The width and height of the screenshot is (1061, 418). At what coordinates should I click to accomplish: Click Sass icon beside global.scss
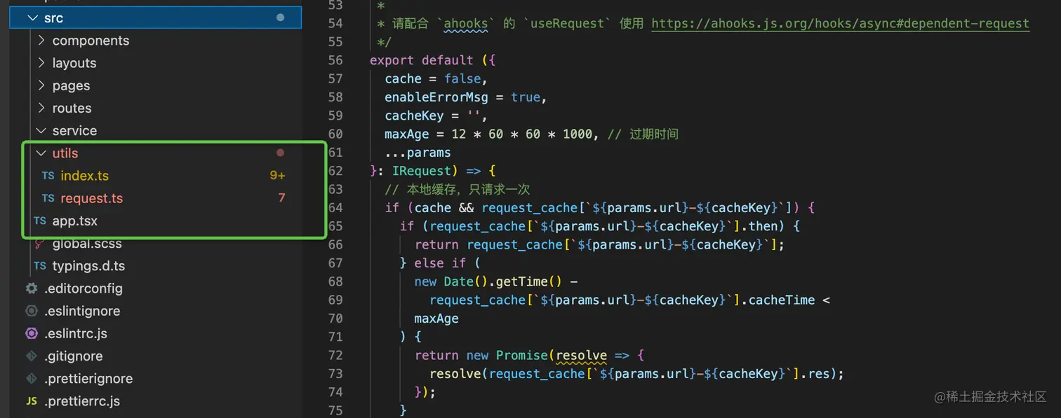[x=40, y=244]
